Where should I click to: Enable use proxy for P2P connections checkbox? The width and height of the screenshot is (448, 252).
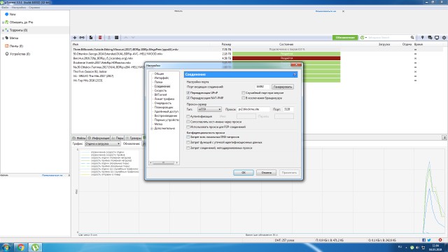tap(188, 127)
